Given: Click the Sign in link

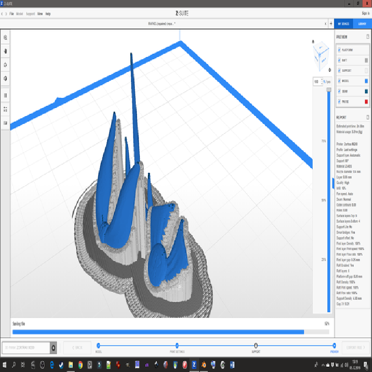Looking at the screenshot, I should [x=365, y=14].
